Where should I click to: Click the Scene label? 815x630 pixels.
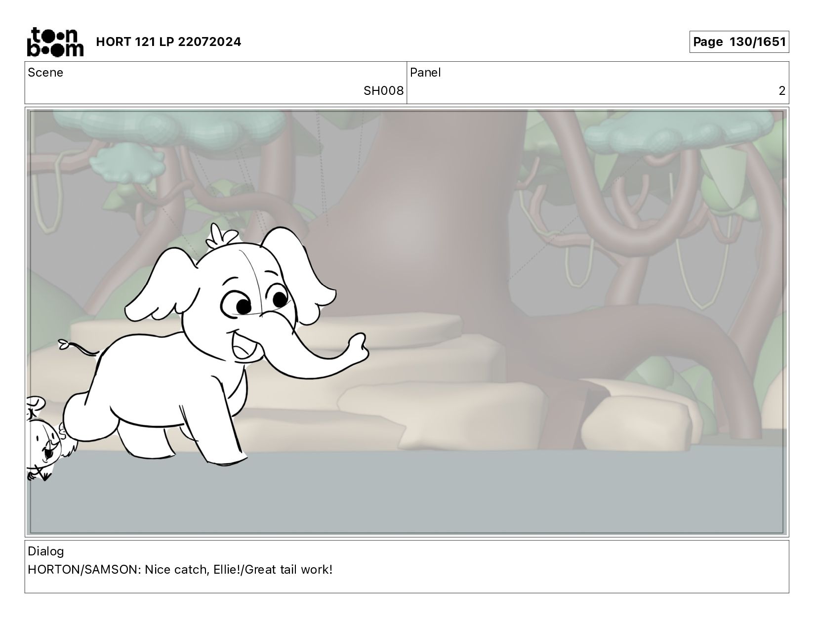pyautogui.click(x=45, y=73)
